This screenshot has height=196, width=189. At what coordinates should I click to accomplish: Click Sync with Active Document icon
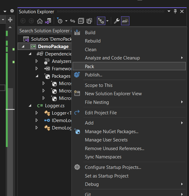coord(73,21)
